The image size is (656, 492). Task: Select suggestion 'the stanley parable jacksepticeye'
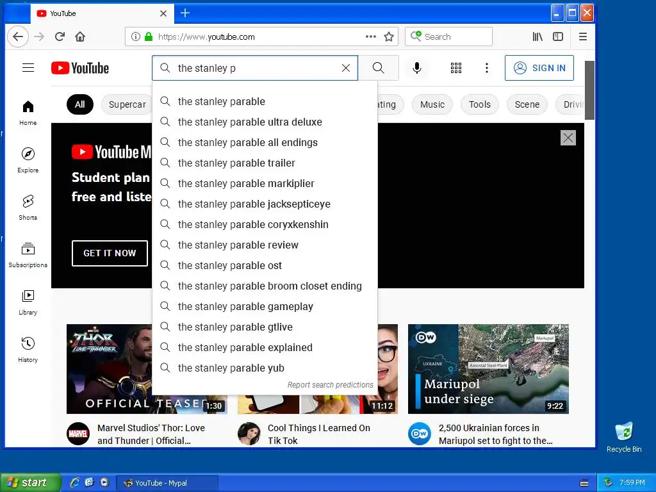point(265,204)
